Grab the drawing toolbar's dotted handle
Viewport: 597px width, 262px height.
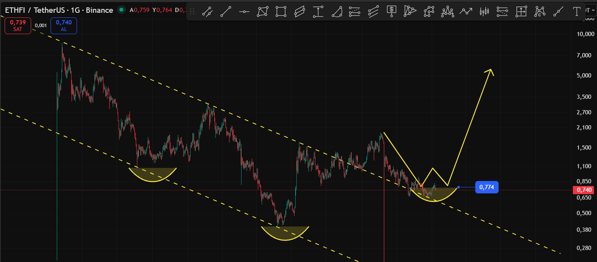[x=193, y=11]
